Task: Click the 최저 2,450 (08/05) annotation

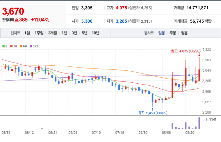Action: pyautogui.click(x=152, y=113)
